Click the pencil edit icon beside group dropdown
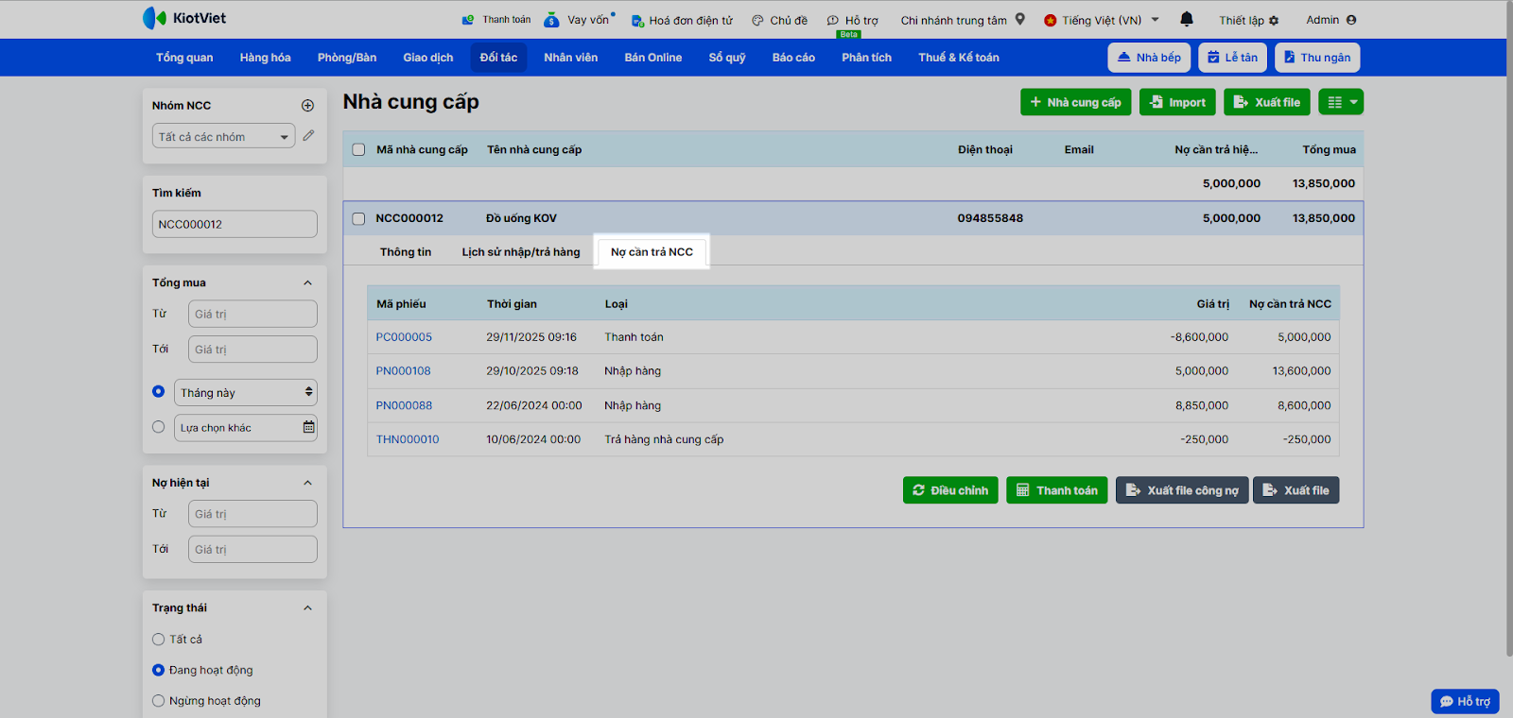Screen dimensions: 1513x718 308,136
